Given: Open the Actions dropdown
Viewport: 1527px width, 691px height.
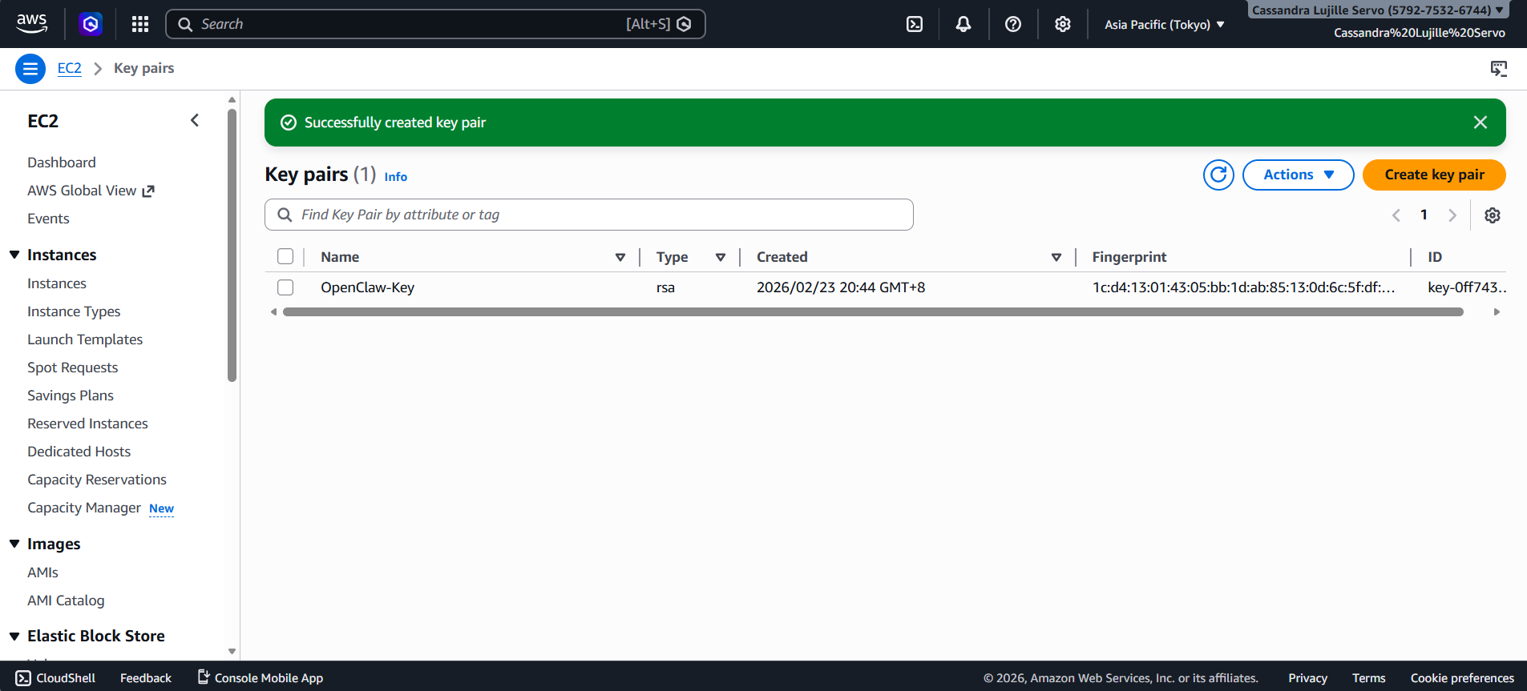Looking at the screenshot, I should 1298,175.
